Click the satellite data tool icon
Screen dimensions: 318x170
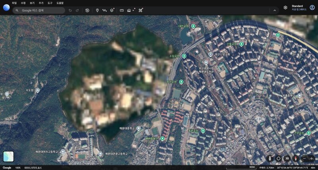pos(141,10)
